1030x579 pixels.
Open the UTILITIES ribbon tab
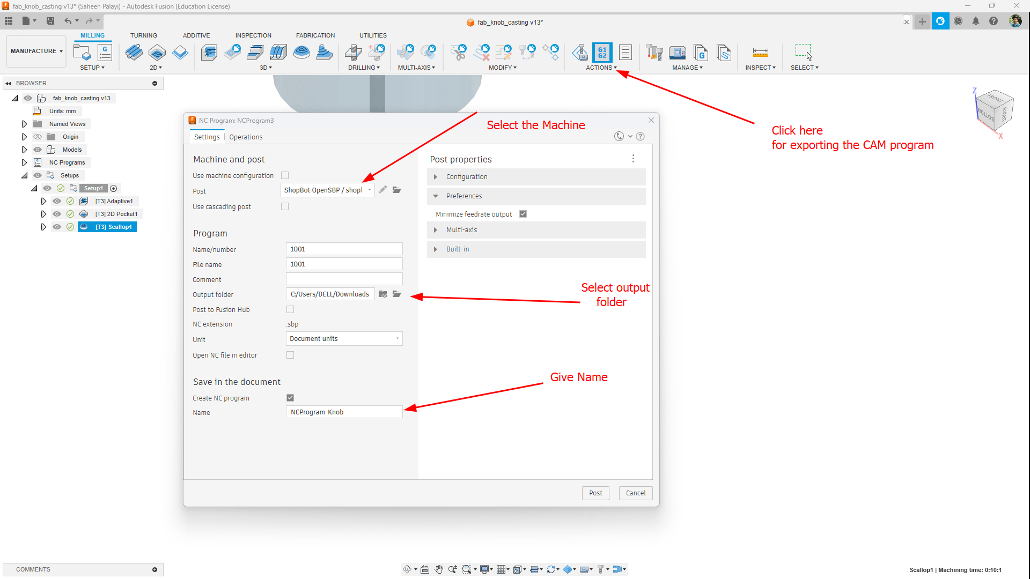(x=373, y=35)
